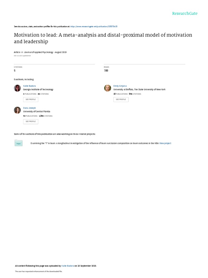The image size is (208, 278).
Task: Open Dana Joseph's author name link
Action: (x=30, y=108)
